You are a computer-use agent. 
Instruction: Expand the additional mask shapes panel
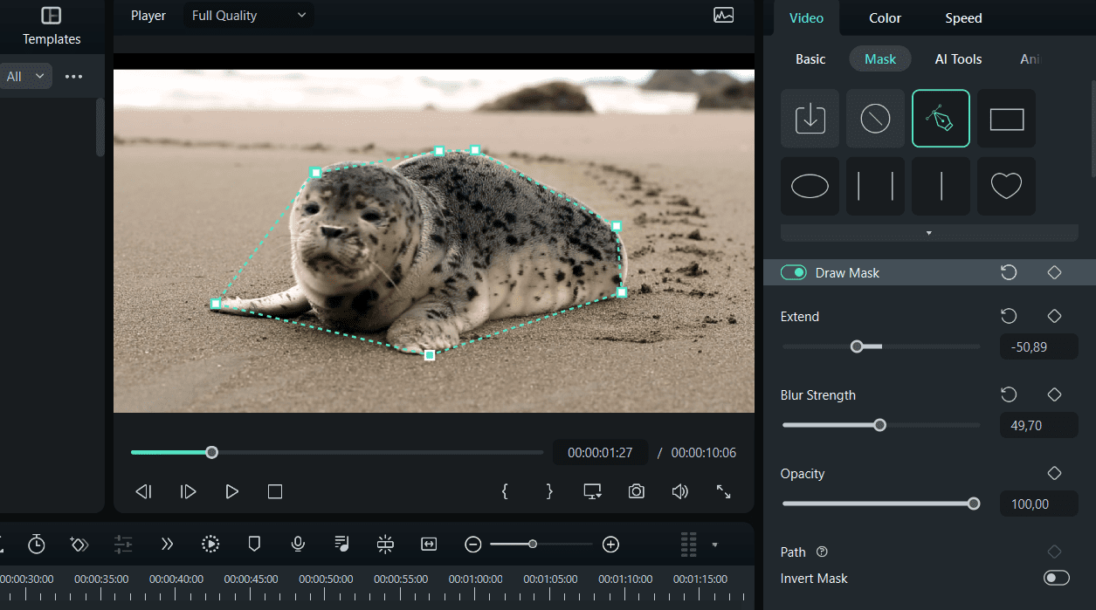coord(928,233)
